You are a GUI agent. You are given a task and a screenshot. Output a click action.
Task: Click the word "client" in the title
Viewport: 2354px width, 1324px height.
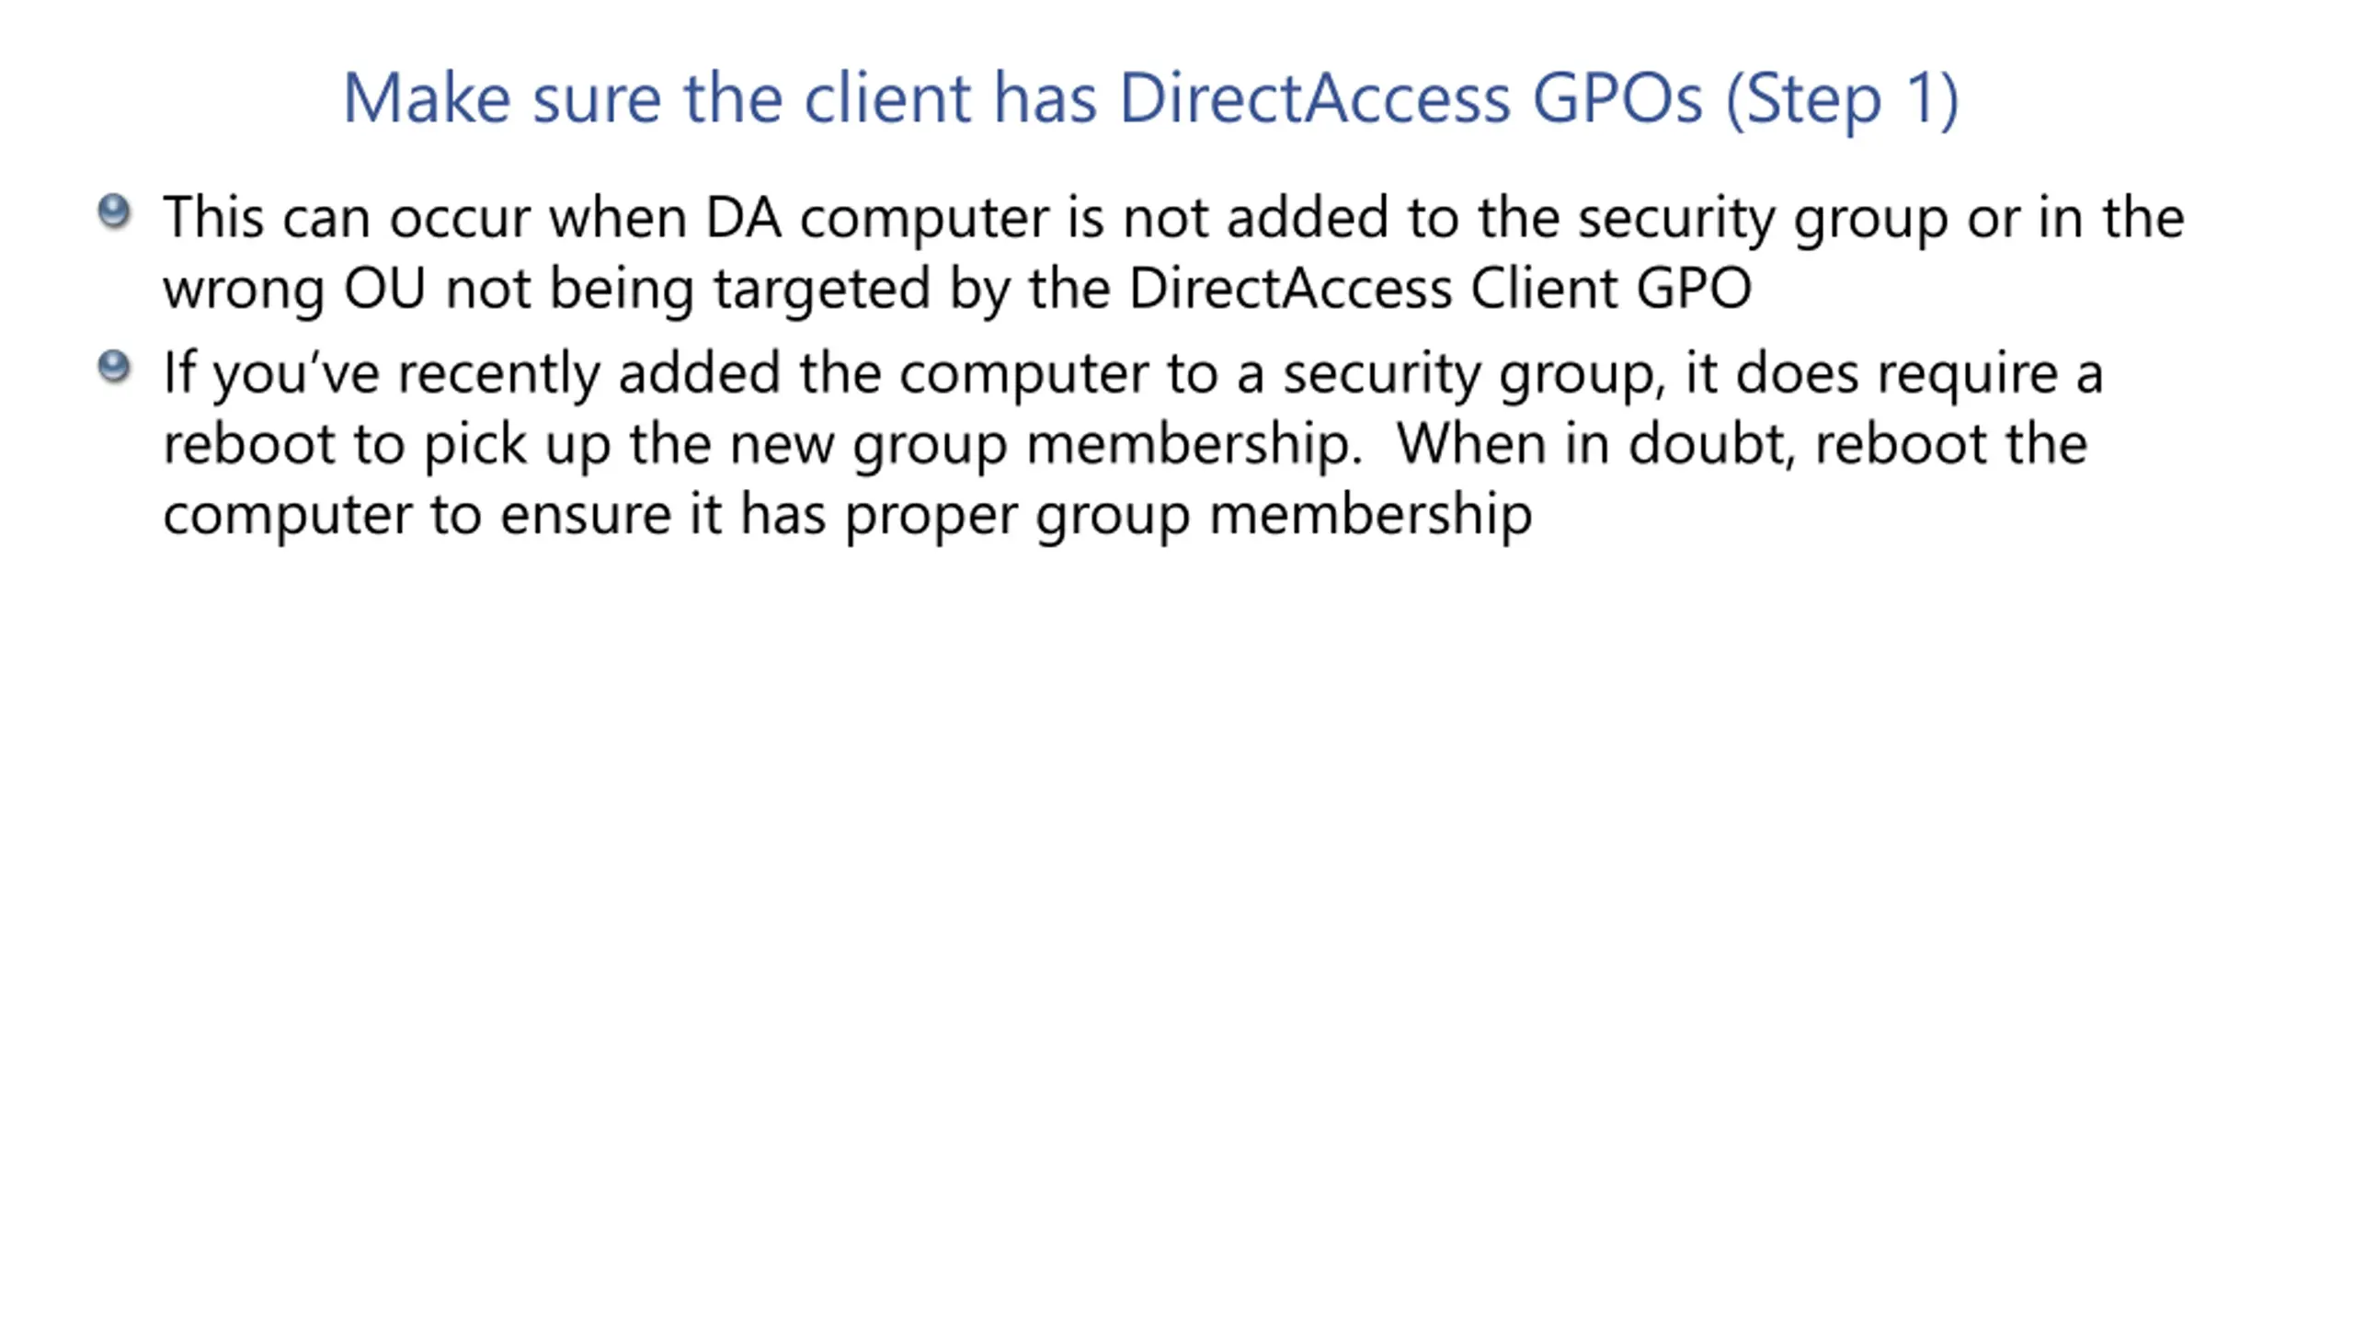[x=887, y=97]
